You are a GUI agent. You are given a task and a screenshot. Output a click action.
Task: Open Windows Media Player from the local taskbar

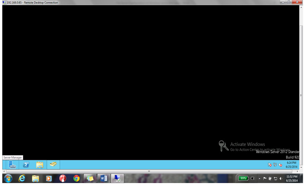coord(49,178)
